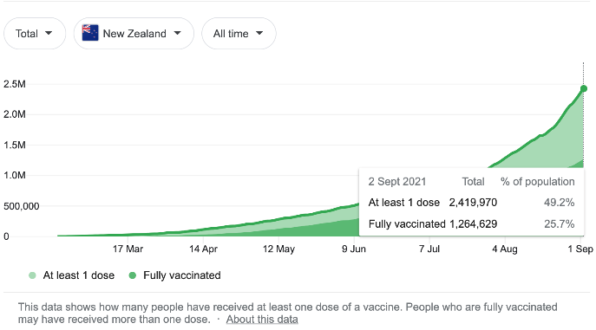Click the green data point on chart peak
The image size is (596, 330).
pyautogui.click(x=584, y=88)
